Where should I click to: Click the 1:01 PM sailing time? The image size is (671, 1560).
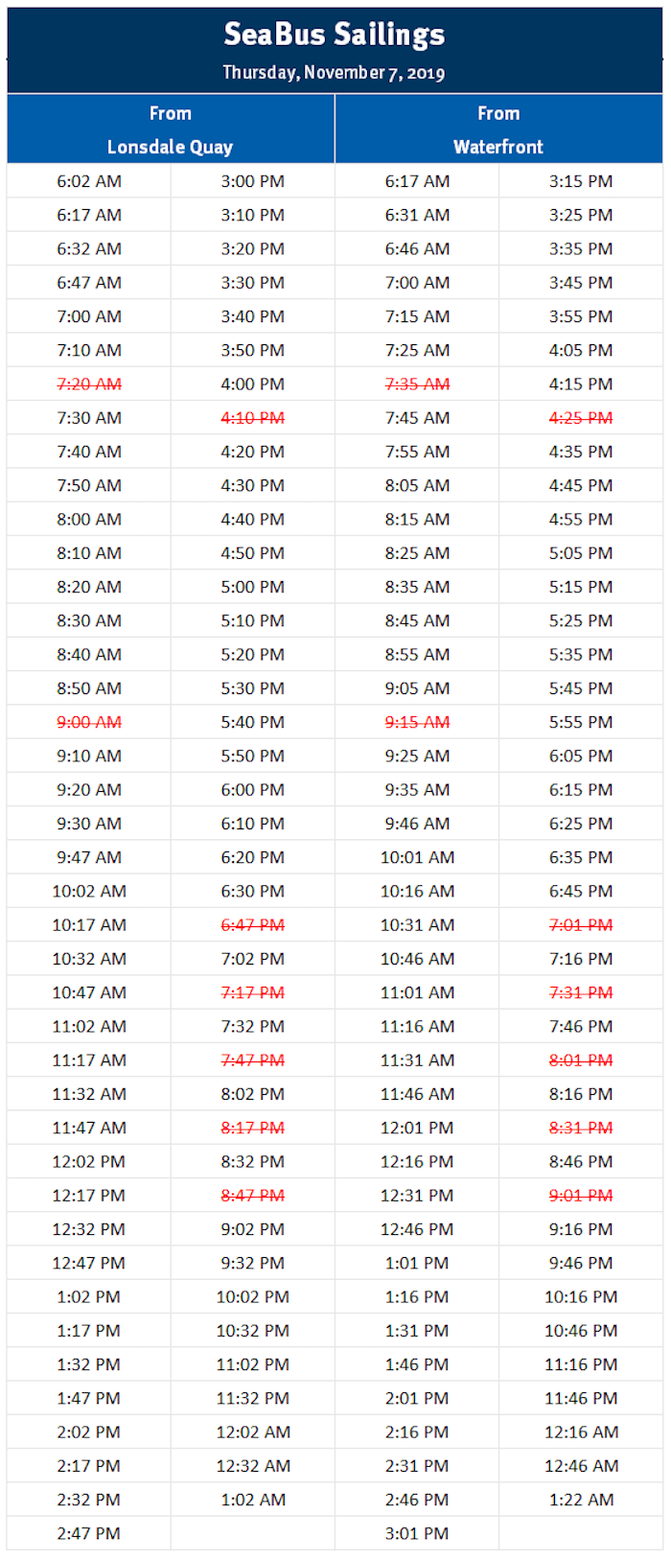point(417,1263)
